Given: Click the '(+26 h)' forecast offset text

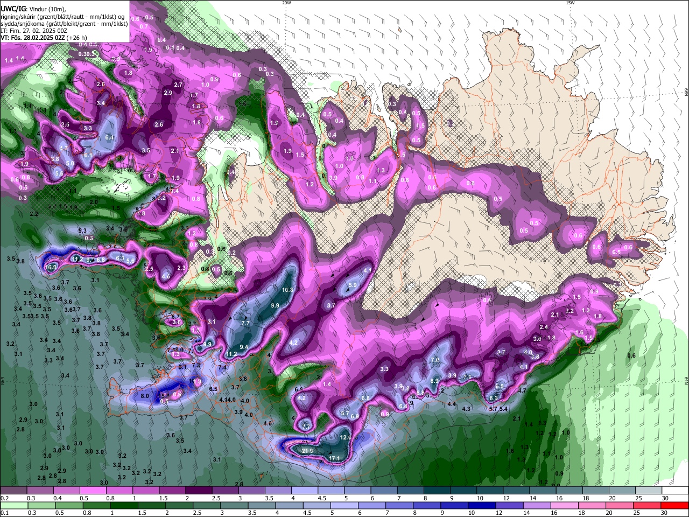Looking at the screenshot, I should (x=77, y=38).
